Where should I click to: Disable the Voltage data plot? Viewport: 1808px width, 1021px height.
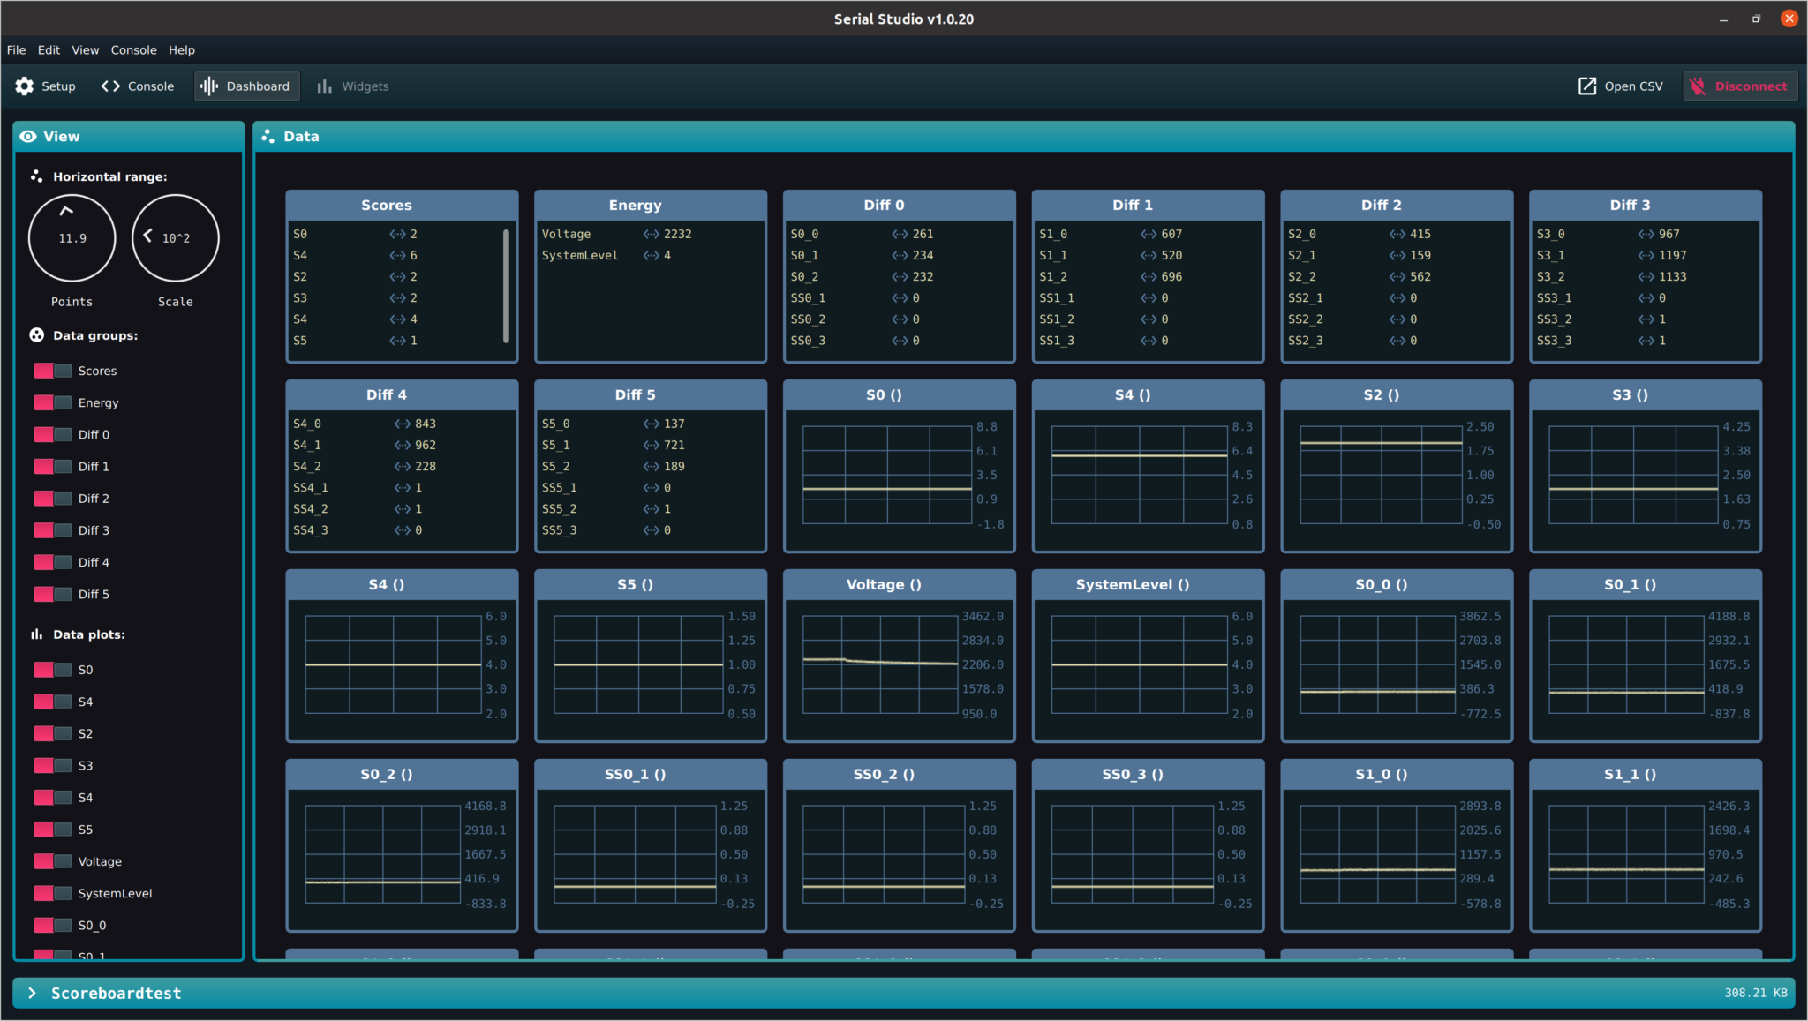pos(52,860)
